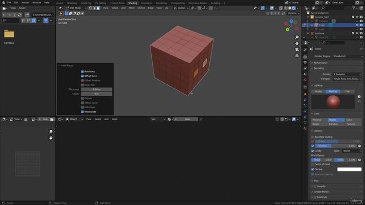Hide Cube with its eye icon
365x205 pixels.
pyautogui.click(x=357, y=25)
